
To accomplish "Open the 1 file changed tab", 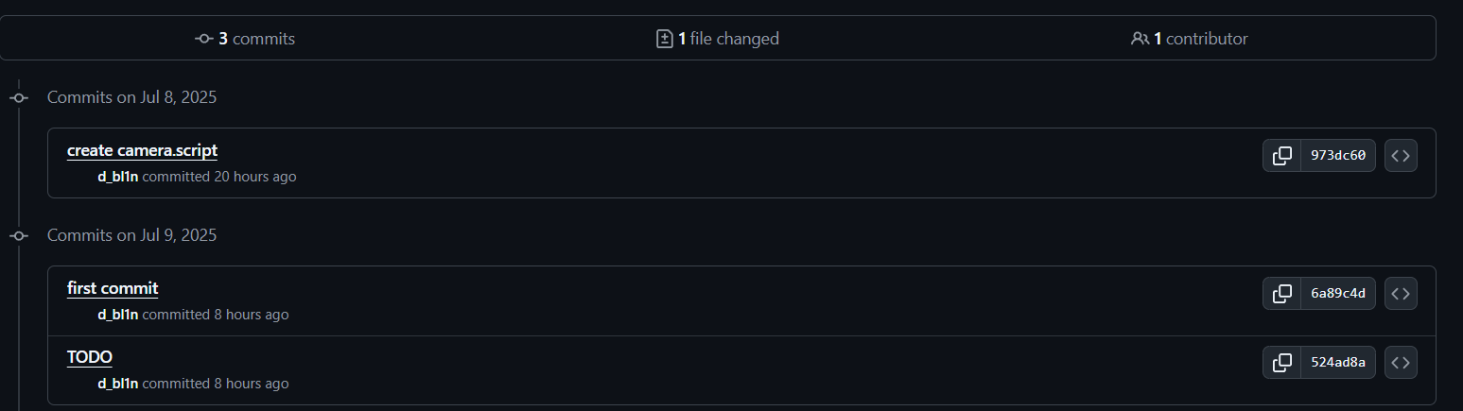I will [x=718, y=39].
